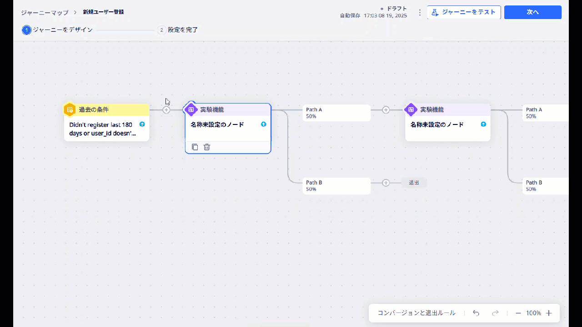Click the yellow hexagon icon of 過去の条件 node
Screen dimensions: 582x327
point(70,109)
